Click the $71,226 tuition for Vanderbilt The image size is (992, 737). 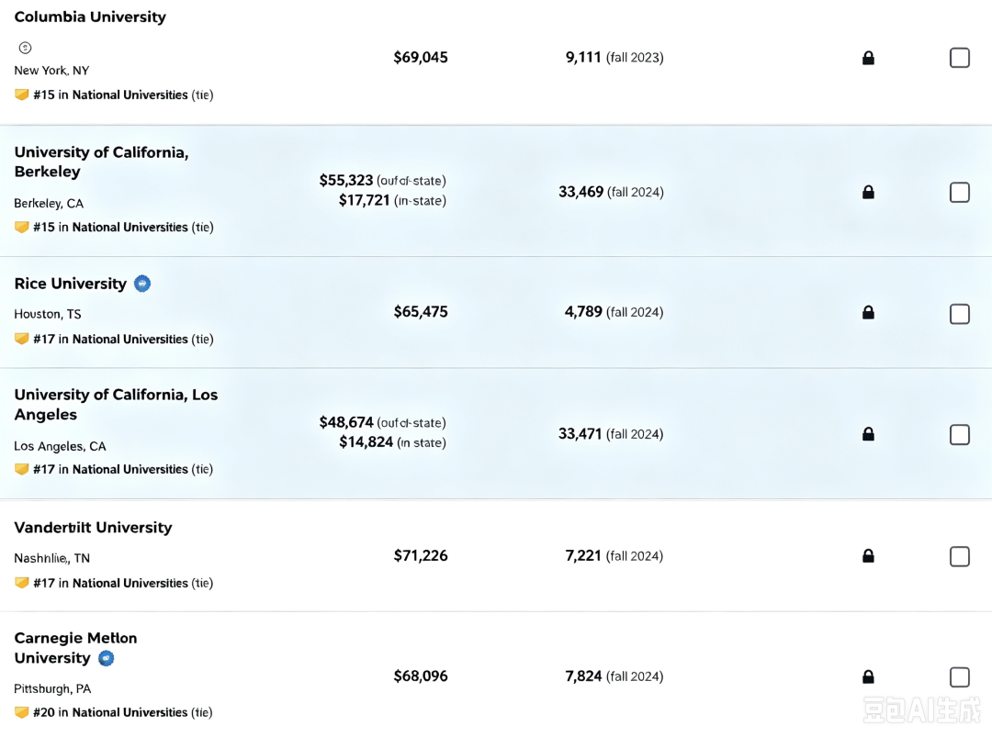point(421,555)
